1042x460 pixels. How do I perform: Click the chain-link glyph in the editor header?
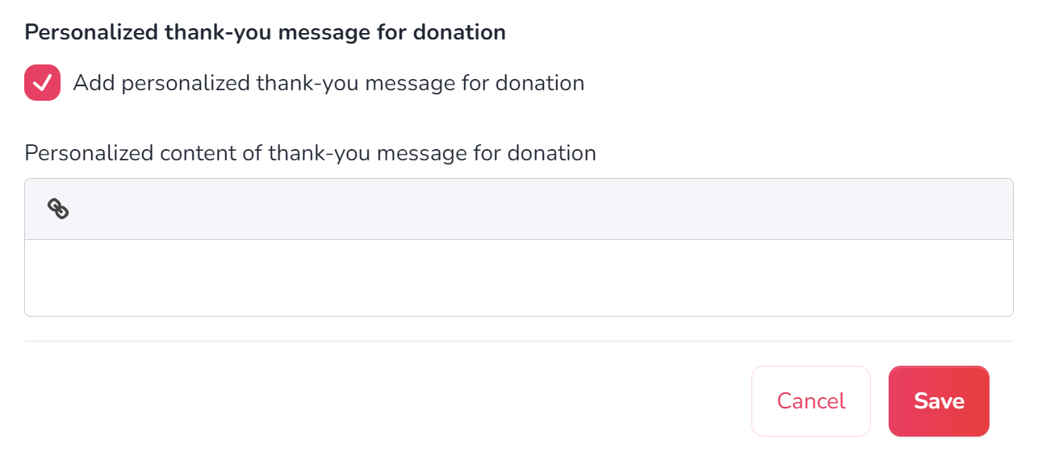pos(58,209)
